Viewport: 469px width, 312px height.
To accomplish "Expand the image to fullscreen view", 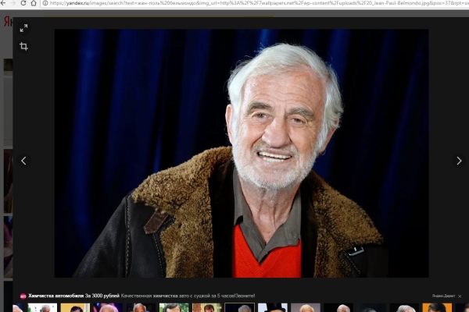I will pyautogui.click(x=23, y=28).
